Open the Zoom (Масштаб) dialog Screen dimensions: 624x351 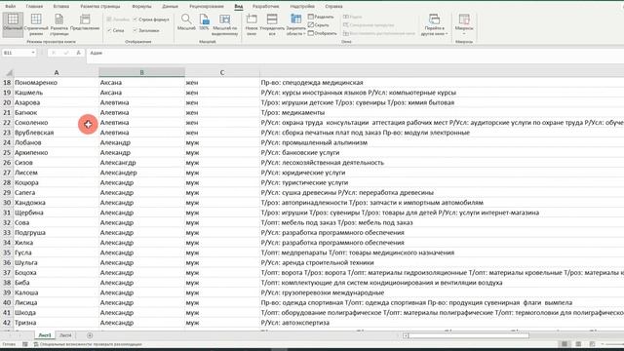(x=186, y=22)
